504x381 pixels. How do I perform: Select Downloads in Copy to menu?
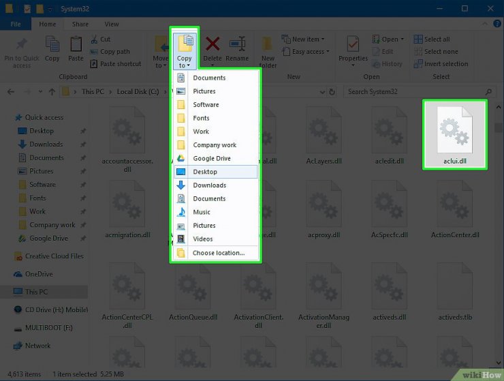coord(216,185)
